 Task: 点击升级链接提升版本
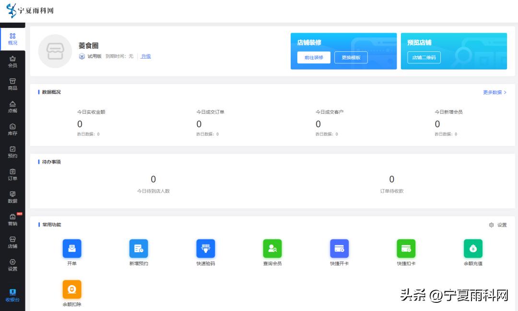[145, 56]
